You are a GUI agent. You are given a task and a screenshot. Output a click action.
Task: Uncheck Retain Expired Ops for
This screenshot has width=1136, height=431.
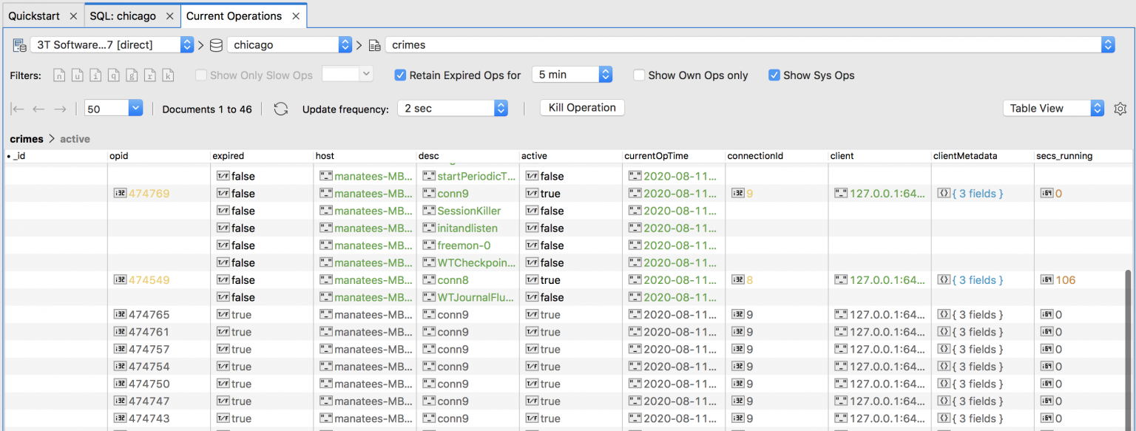(x=399, y=75)
